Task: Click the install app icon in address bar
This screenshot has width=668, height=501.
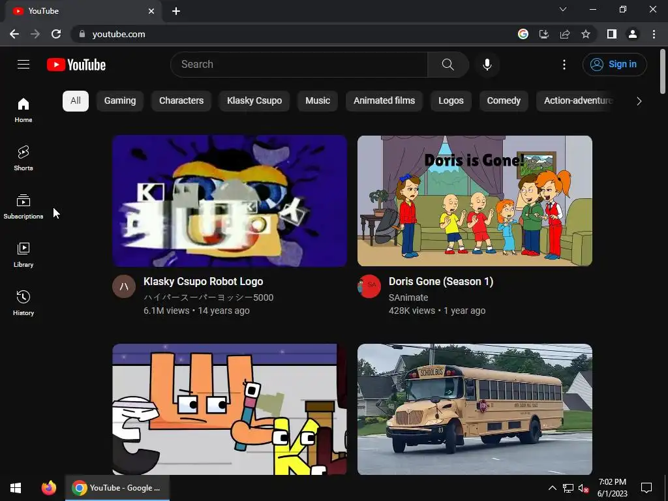Action: [543, 34]
